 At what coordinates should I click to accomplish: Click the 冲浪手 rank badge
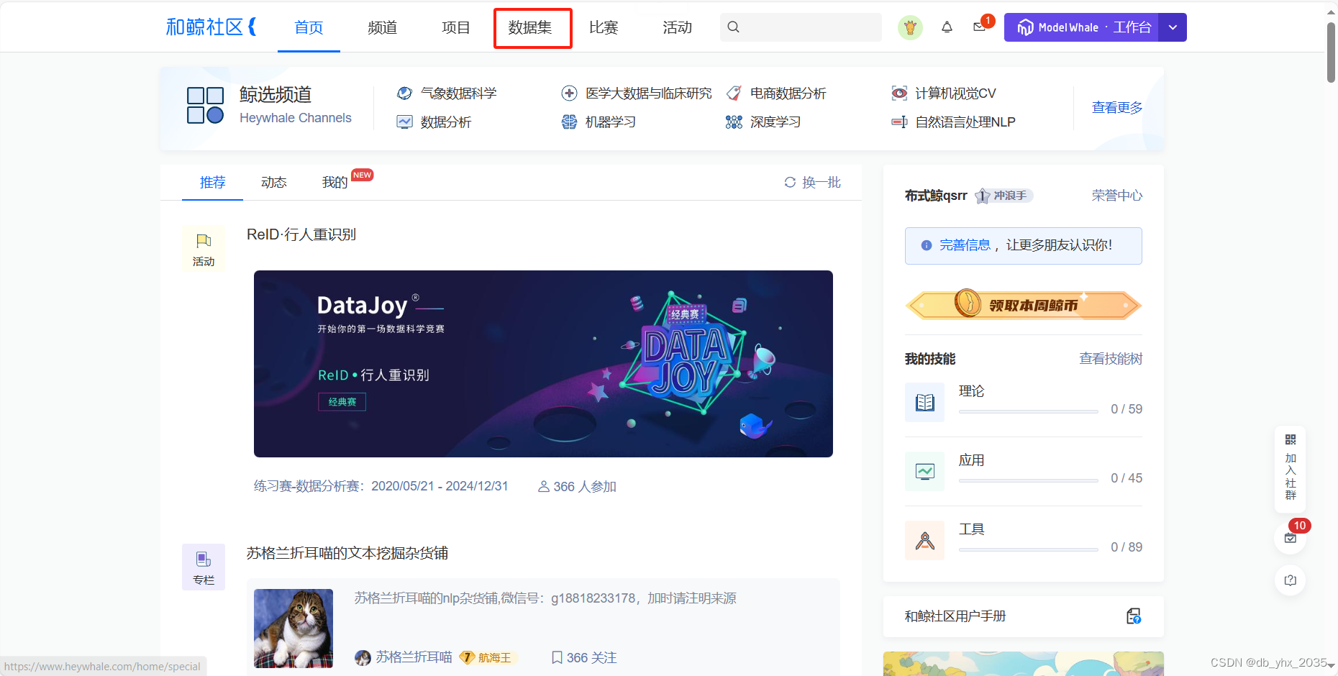[1003, 196]
